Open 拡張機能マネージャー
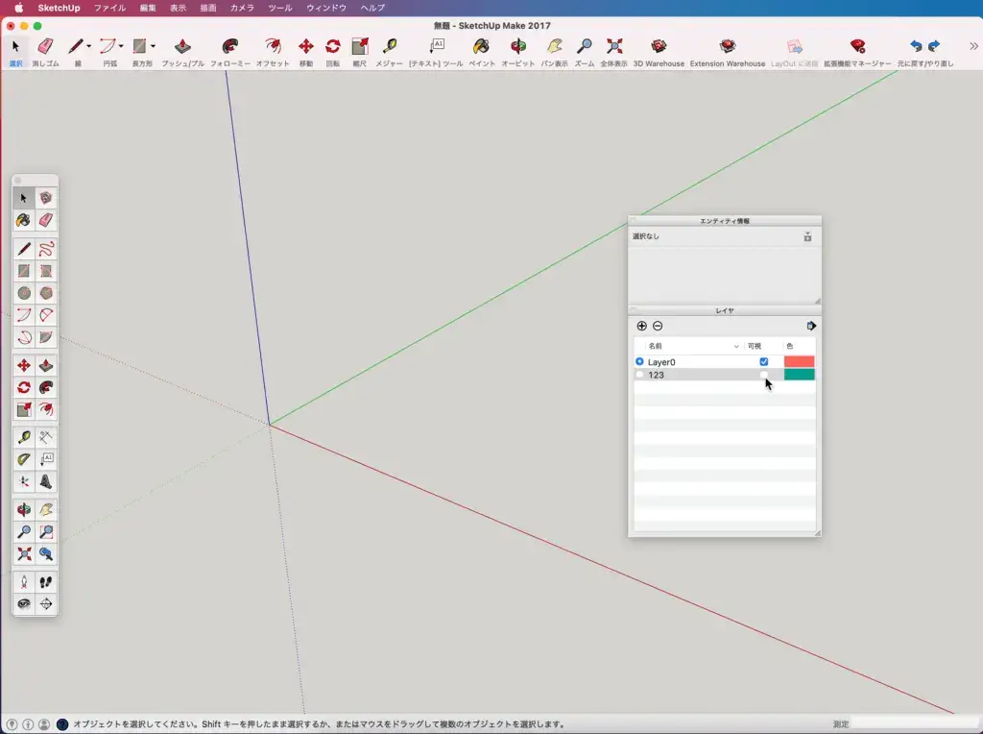 click(x=857, y=52)
